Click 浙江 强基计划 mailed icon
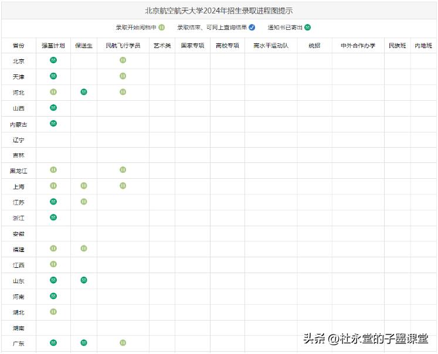Viewport: 438px width, 354px height. tap(53, 217)
